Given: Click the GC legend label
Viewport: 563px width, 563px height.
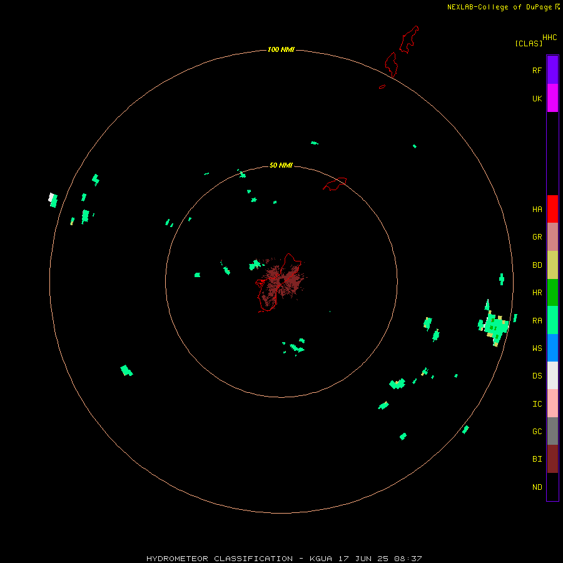Looking at the screenshot, I should tap(537, 432).
